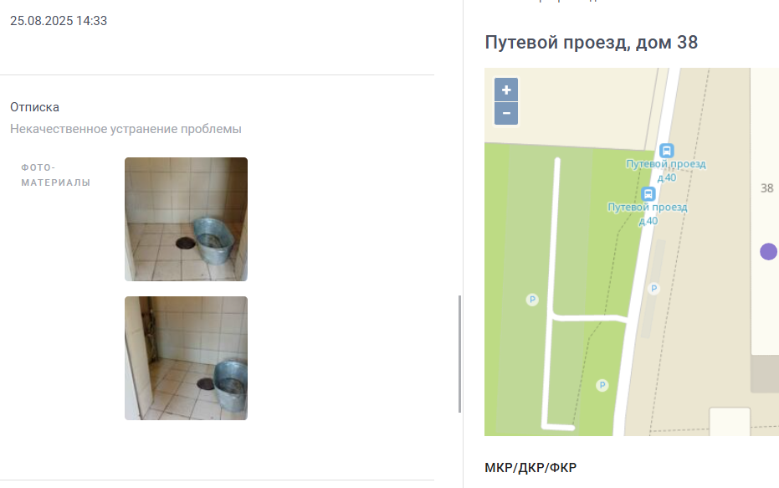Click the Отписка section title
The image size is (779, 488).
click(x=35, y=107)
